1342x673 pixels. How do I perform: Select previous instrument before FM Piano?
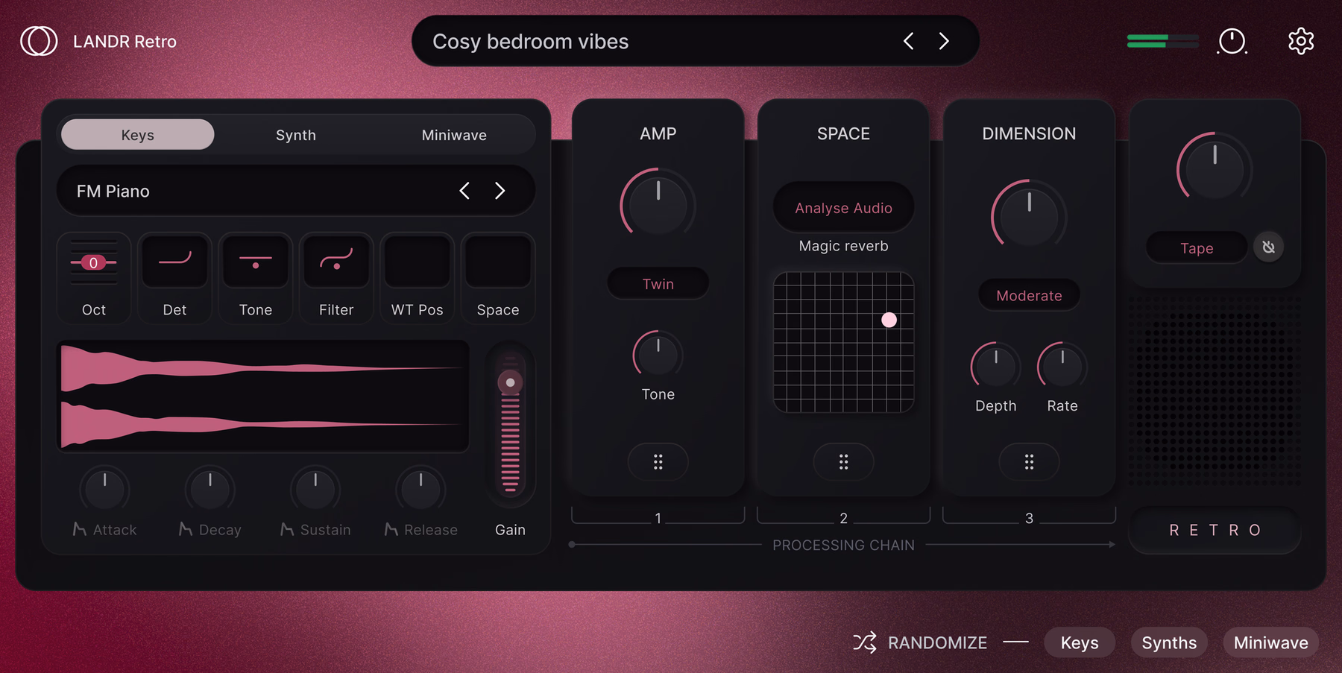[x=464, y=191]
